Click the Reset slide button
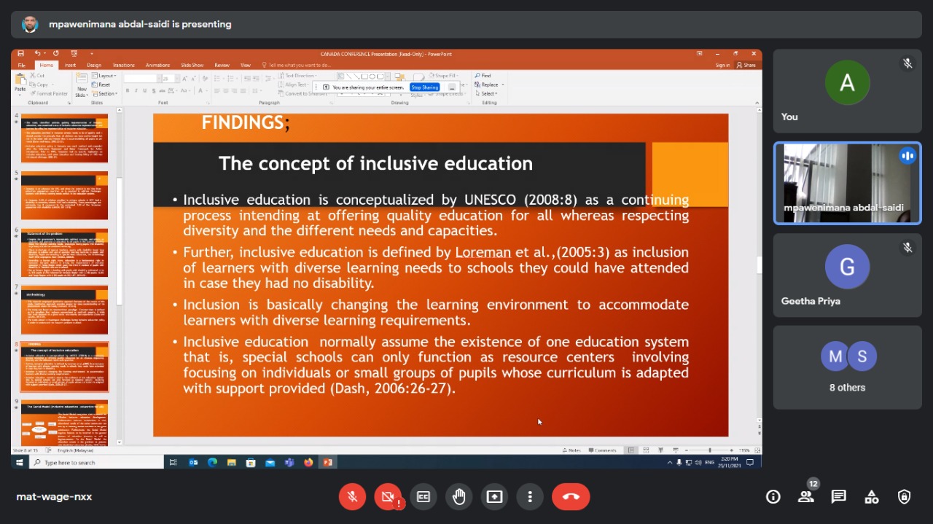The width and height of the screenshot is (933, 524). point(102,85)
